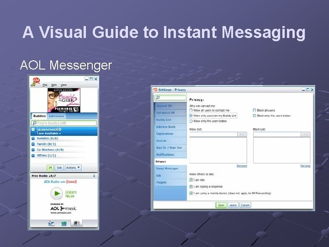Minimize the Settings - Privacy window

(303, 90)
